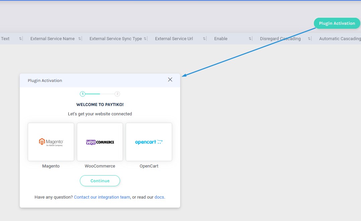Click the Magento label under logo
The width and height of the screenshot is (361, 221).
pyautogui.click(x=51, y=166)
